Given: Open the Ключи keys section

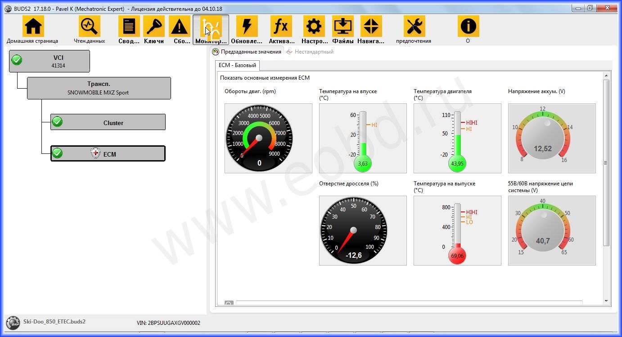Looking at the screenshot, I should point(154,26).
